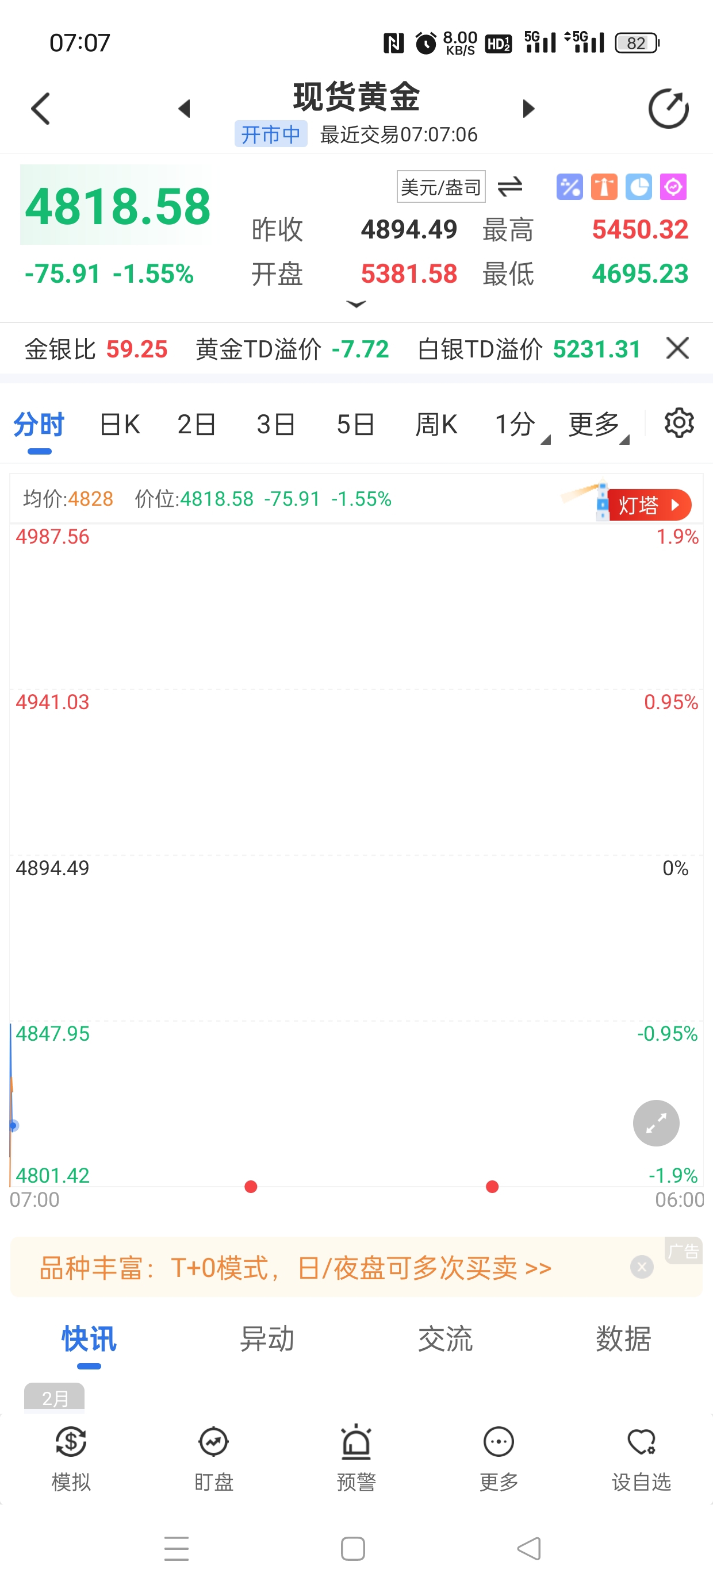Switch to previous instrument arrow

click(184, 109)
